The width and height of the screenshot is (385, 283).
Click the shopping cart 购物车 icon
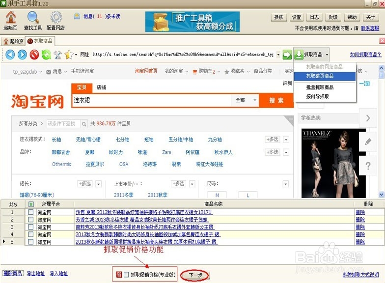(194, 72)
